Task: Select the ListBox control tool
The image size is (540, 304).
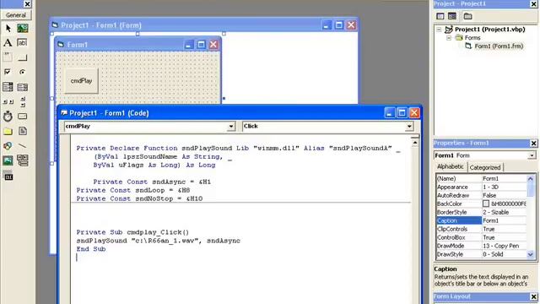Action: click(x=23, y=87)
